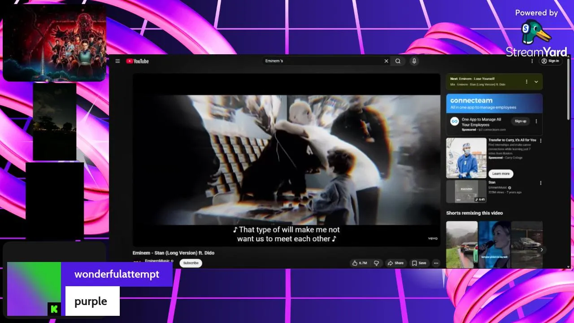Open Transfer to Curry ad thumbnail
Screen dimensions: 574x323
click(x=466, y=158)
